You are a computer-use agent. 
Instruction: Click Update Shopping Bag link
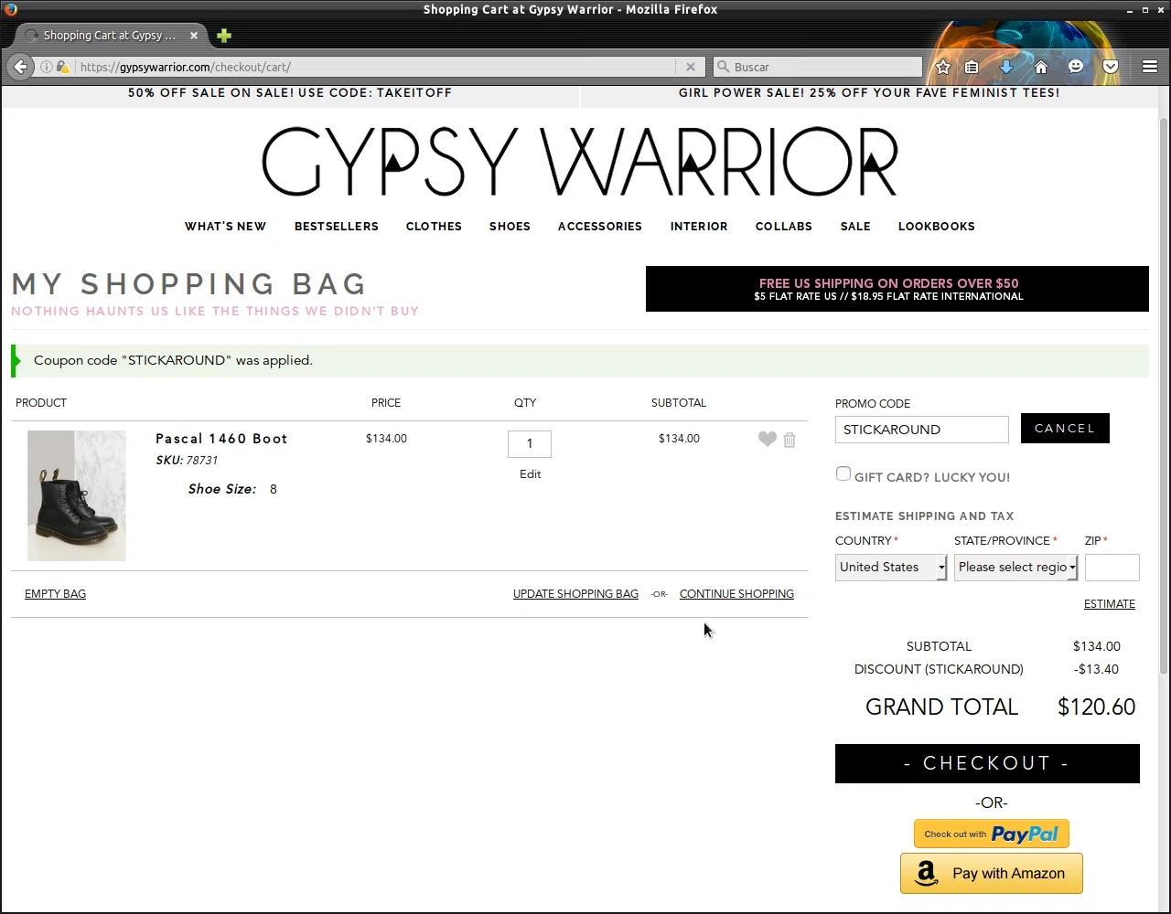[575, 594]
